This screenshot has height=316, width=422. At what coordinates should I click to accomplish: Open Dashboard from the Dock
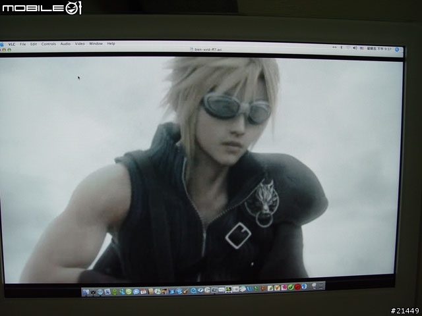pos(93,292)
